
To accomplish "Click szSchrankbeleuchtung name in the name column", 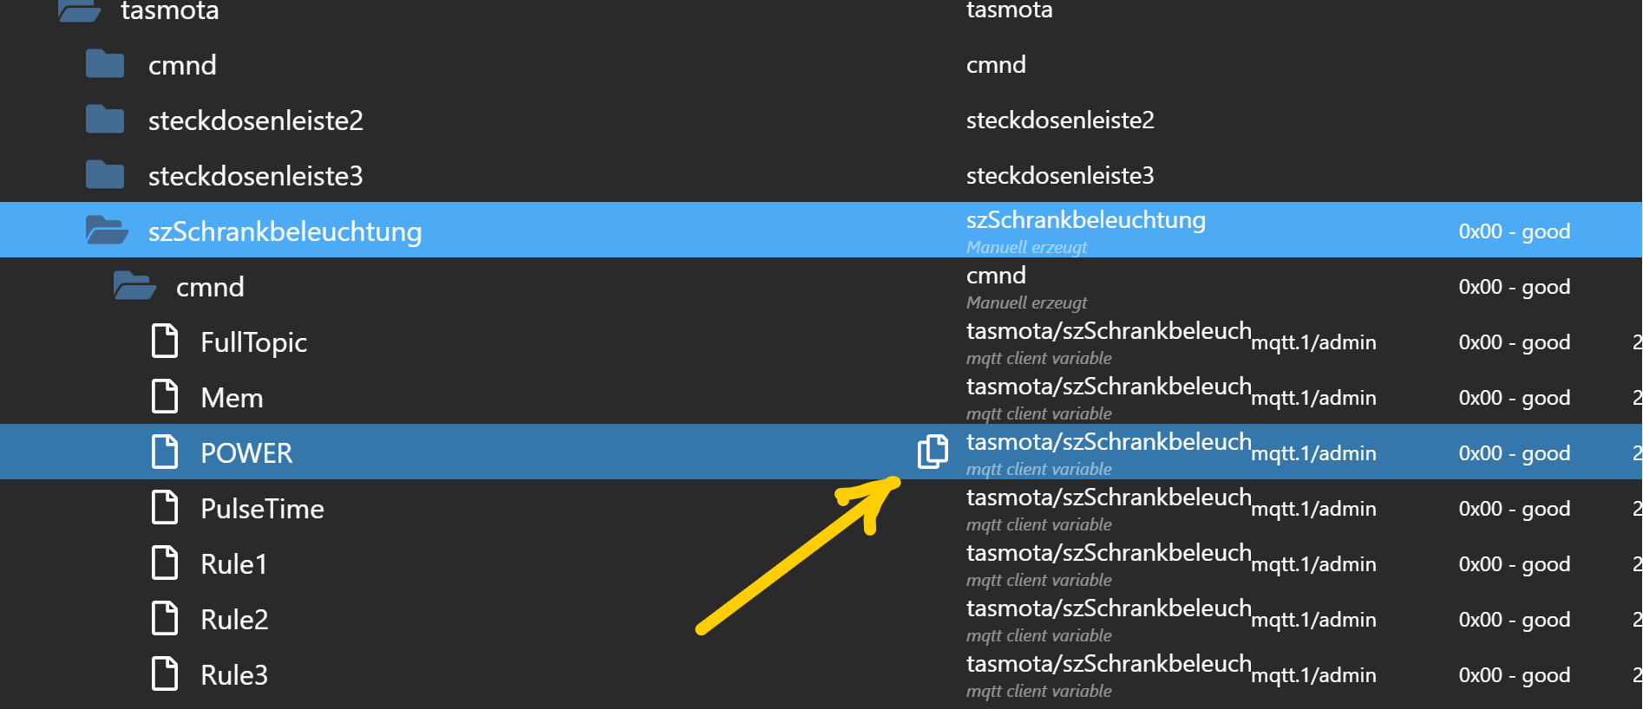I will pos(1085,220).
